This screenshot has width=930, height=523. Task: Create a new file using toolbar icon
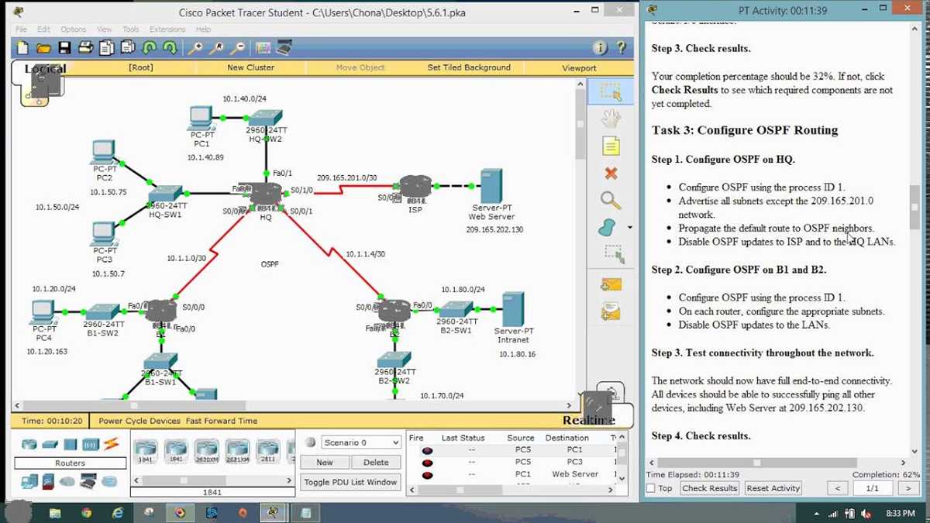pos(22,48)
